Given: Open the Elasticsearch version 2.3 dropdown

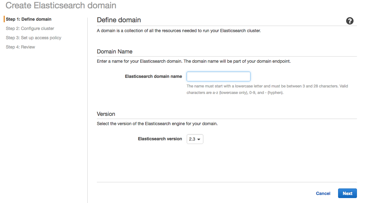Looking at the screenshot, I should coord(195,139).
